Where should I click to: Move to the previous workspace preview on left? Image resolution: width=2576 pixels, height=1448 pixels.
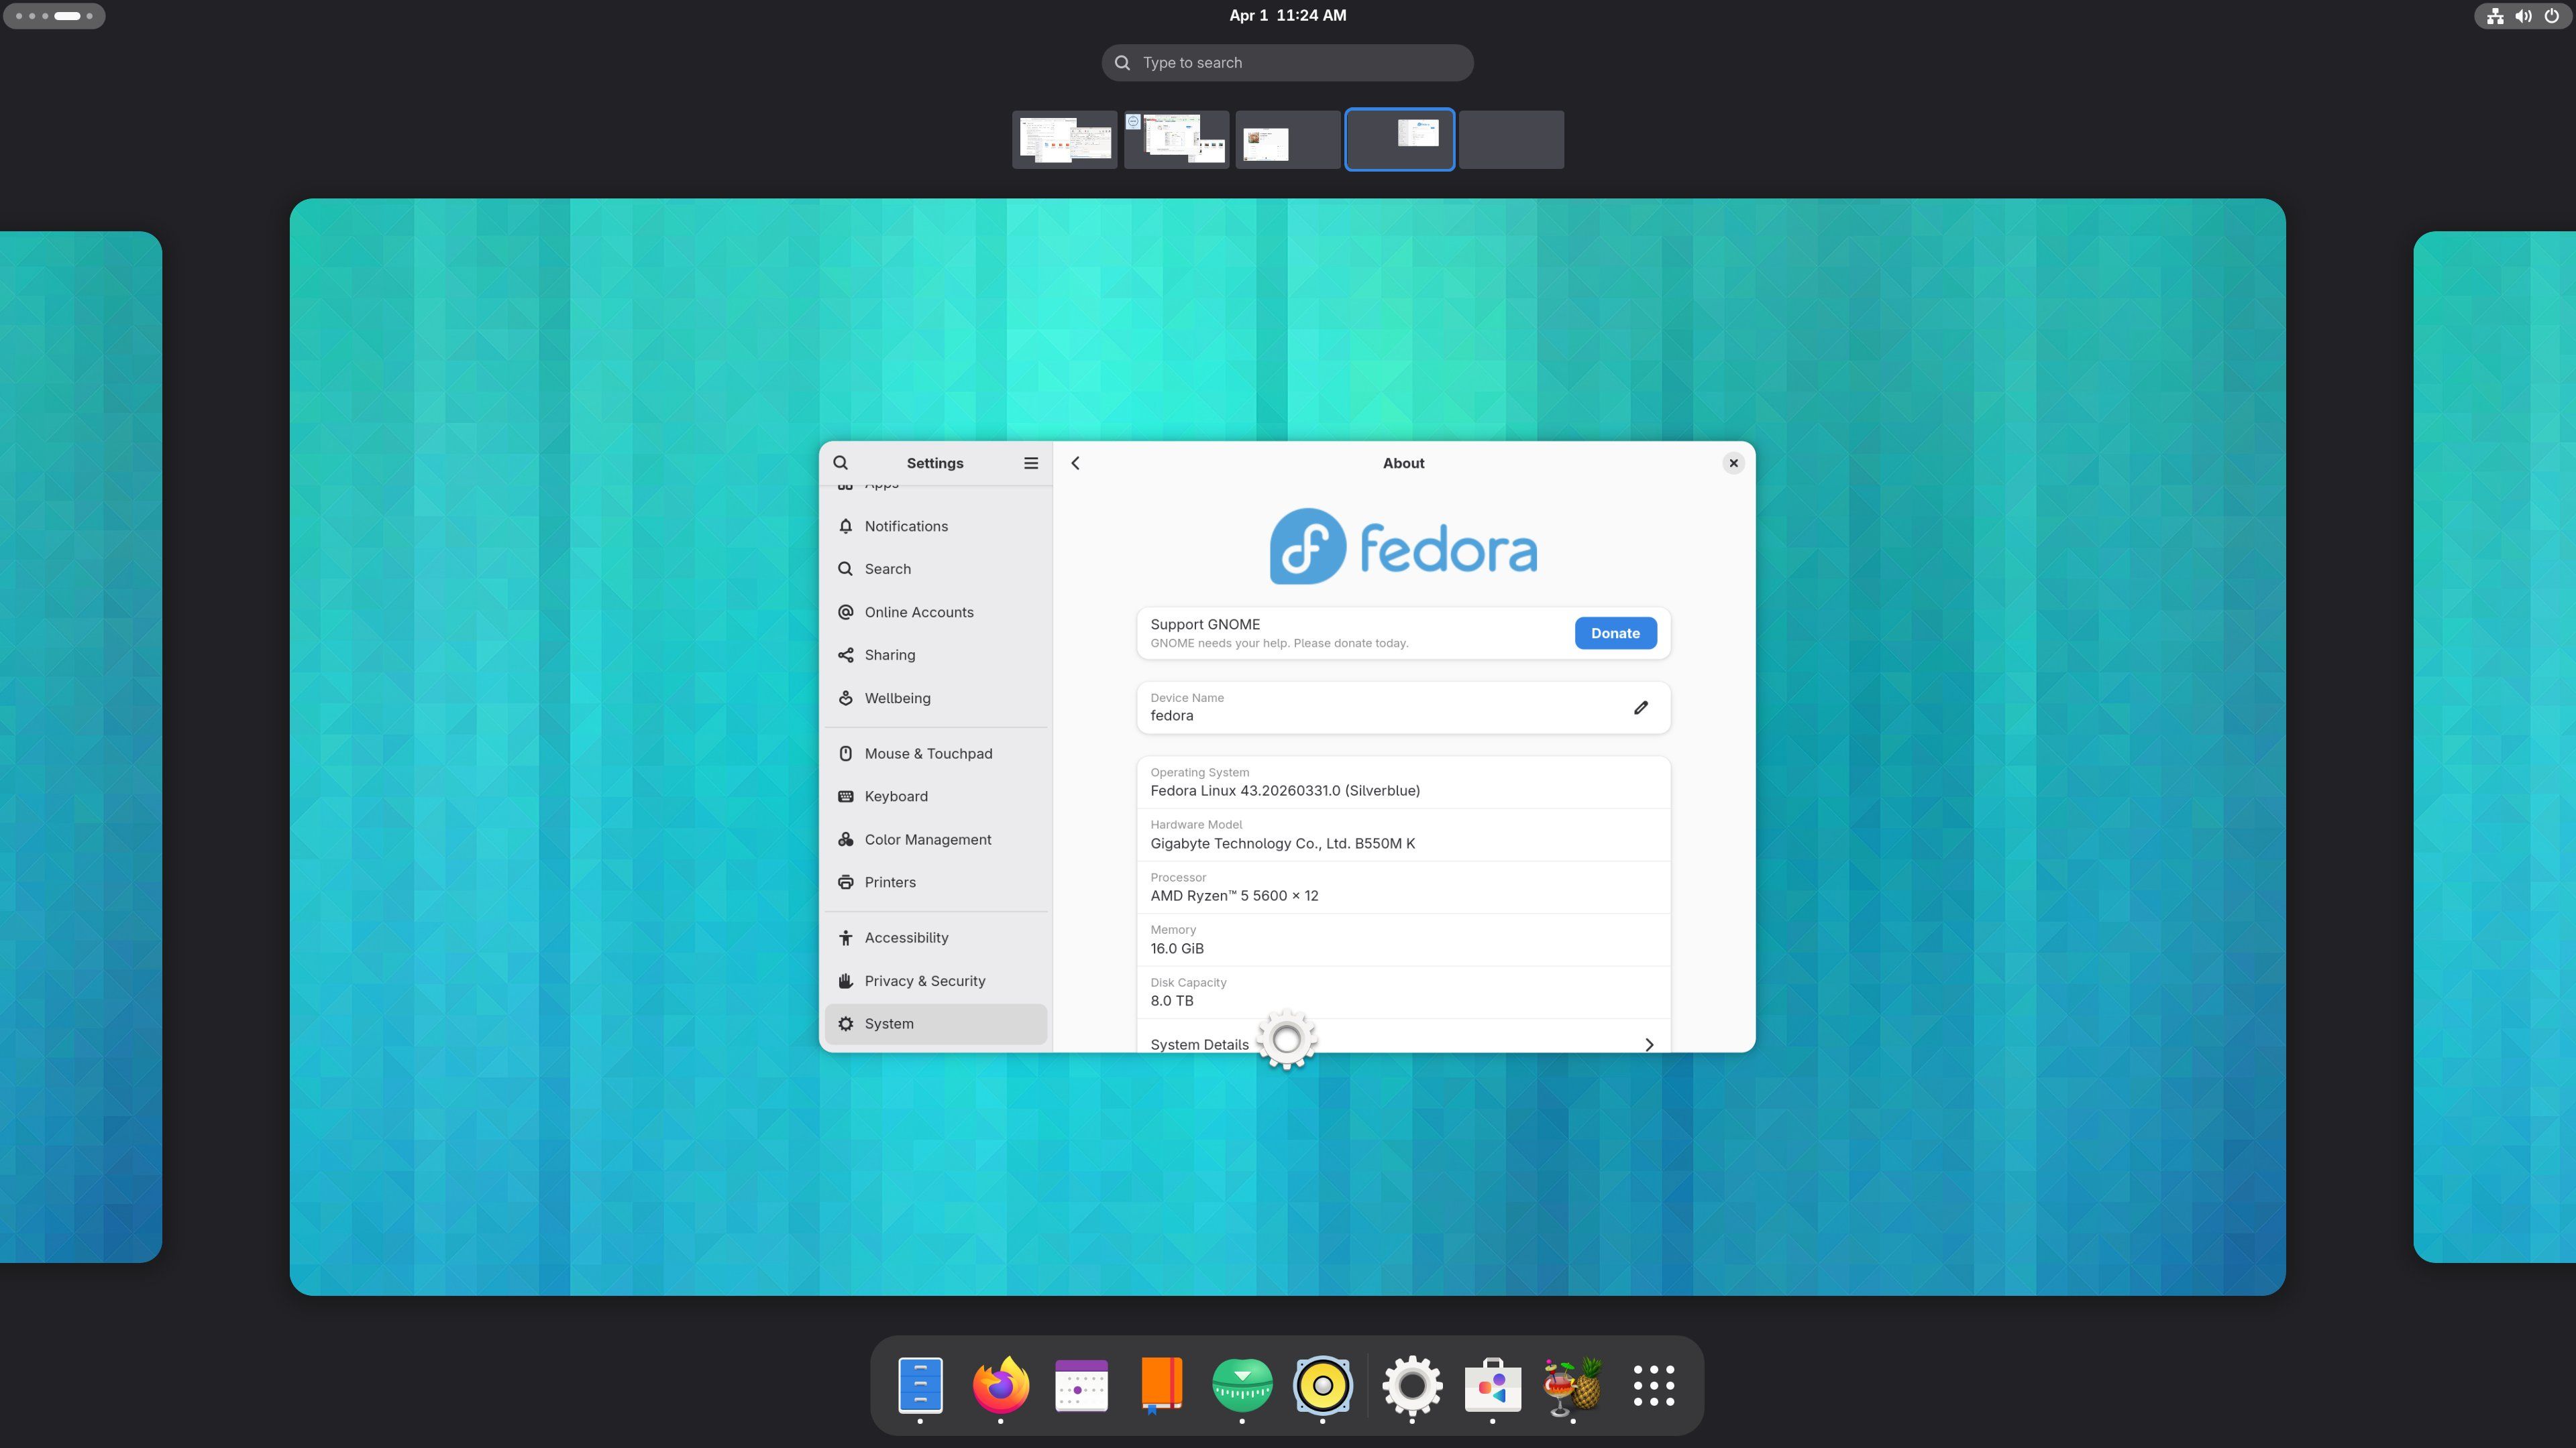(x=80, y=747)
